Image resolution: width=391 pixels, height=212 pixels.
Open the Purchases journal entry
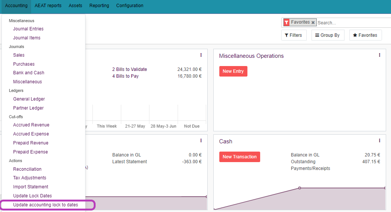pyautogui.click(x=24, y=64)
